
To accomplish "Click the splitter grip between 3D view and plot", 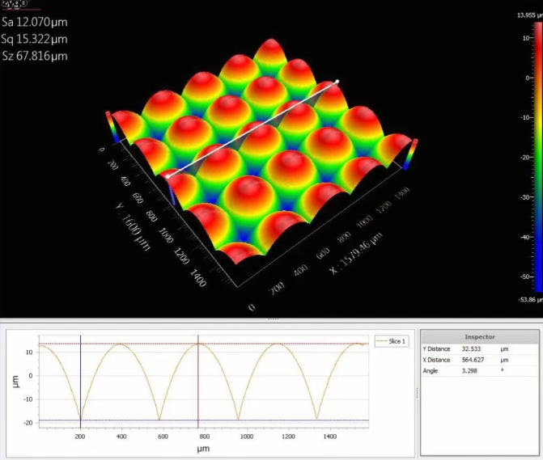I will [x=273, y=319].
